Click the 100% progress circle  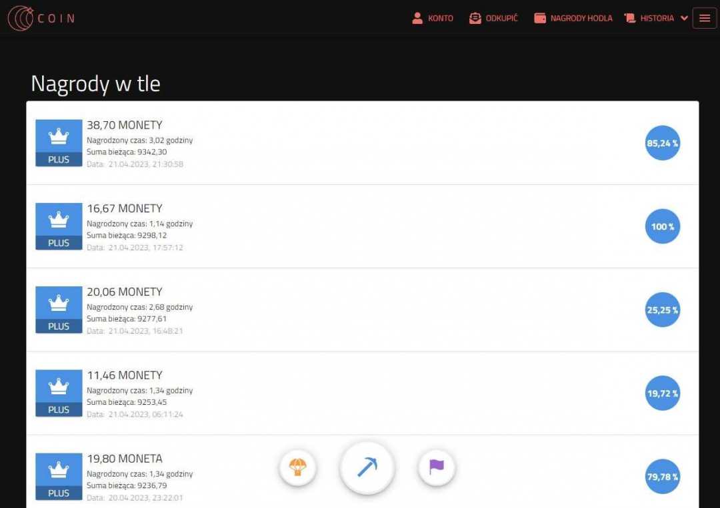662,226
